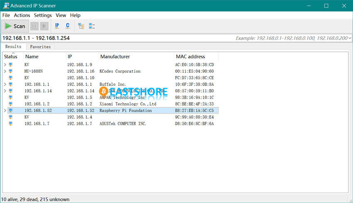The width and height of the screenshot is (353, 203).
Task: Start a network scan with the Scan button
Action: tap(15, 26)
